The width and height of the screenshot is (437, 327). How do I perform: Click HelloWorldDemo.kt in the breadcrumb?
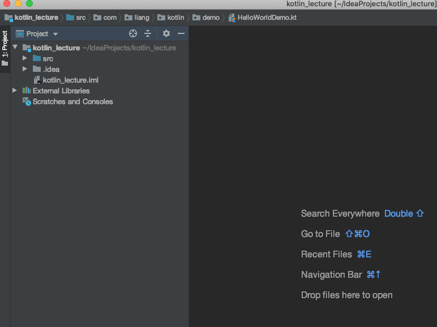click(x=267, y=18)
